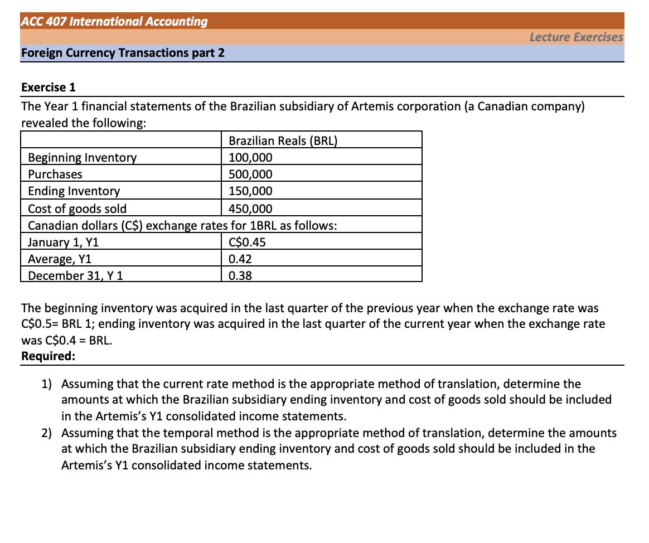The height and width of the screenshot is (543, 649).
Task: Select the 150,000 ending inventory value
Action: coord(250,191)
